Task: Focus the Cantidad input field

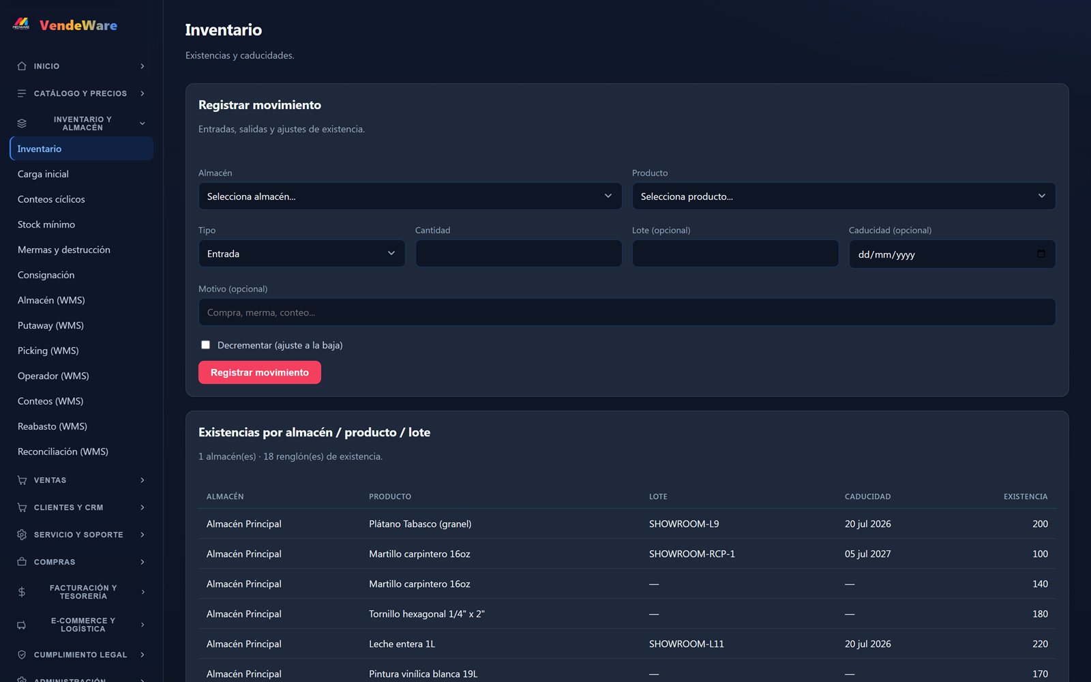Action: tap(518, 254)
